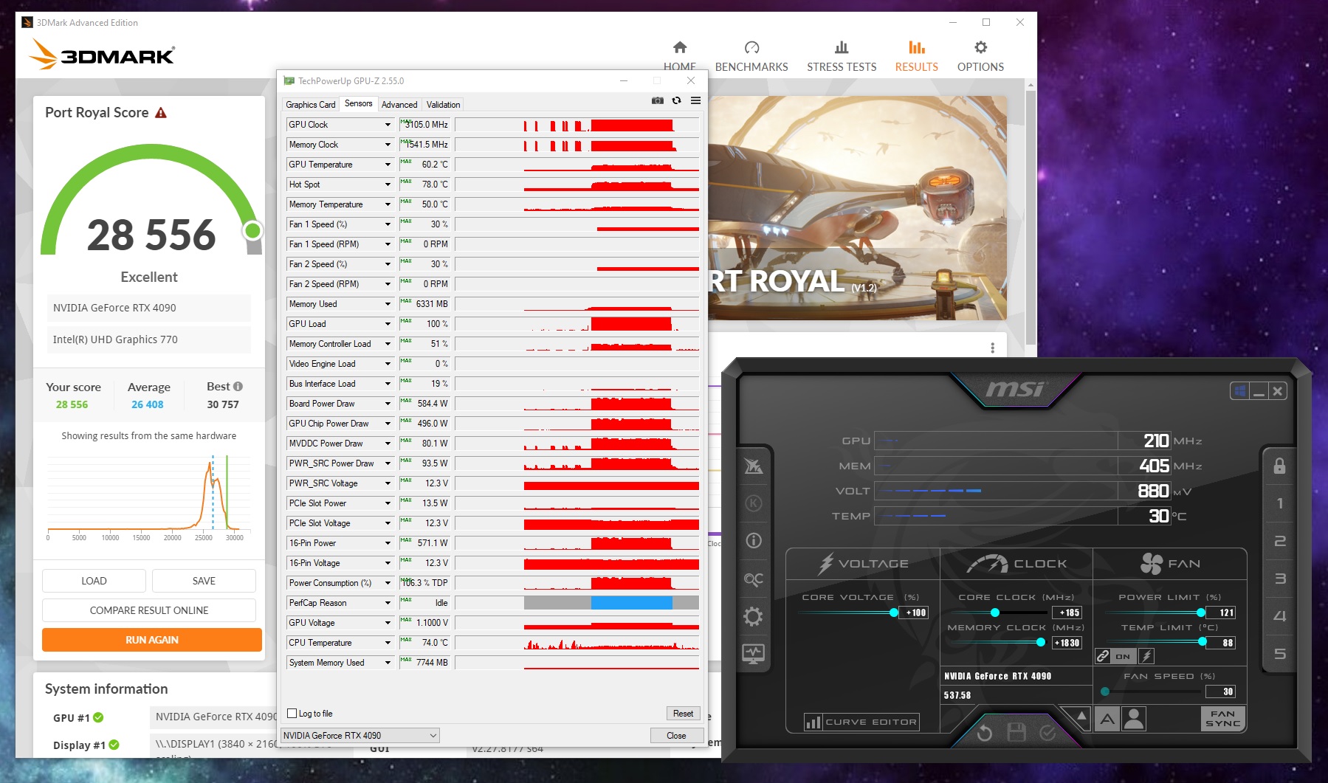The width and height of the screenshot is (1328, 783).
Task: Open the Board Power Draw sensor dropdown
Action: tap(388, 404)
